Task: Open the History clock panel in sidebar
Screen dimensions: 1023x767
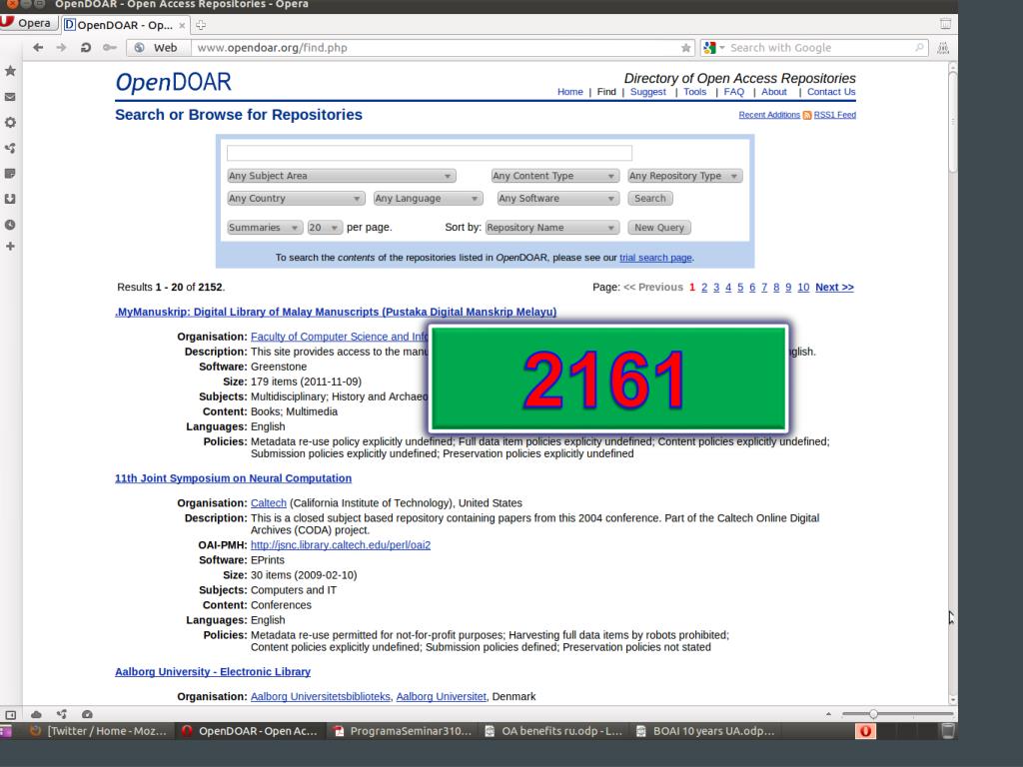Action: click(x=10, y=225)
